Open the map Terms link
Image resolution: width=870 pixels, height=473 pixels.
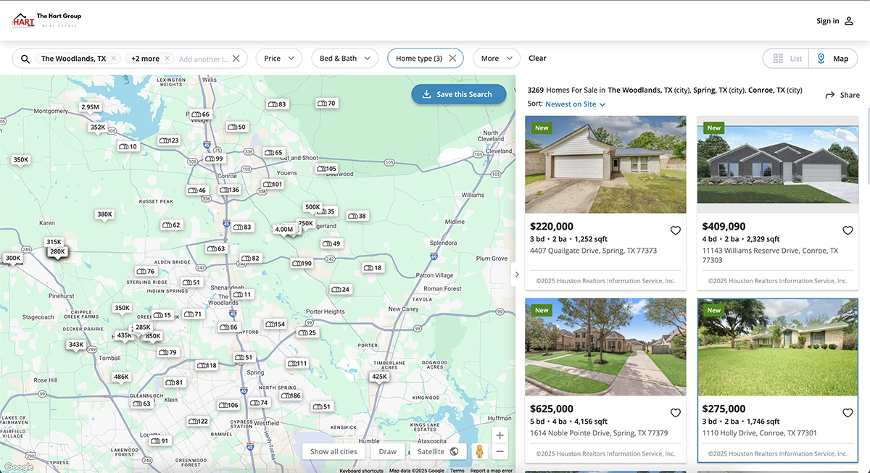point(457,471)
